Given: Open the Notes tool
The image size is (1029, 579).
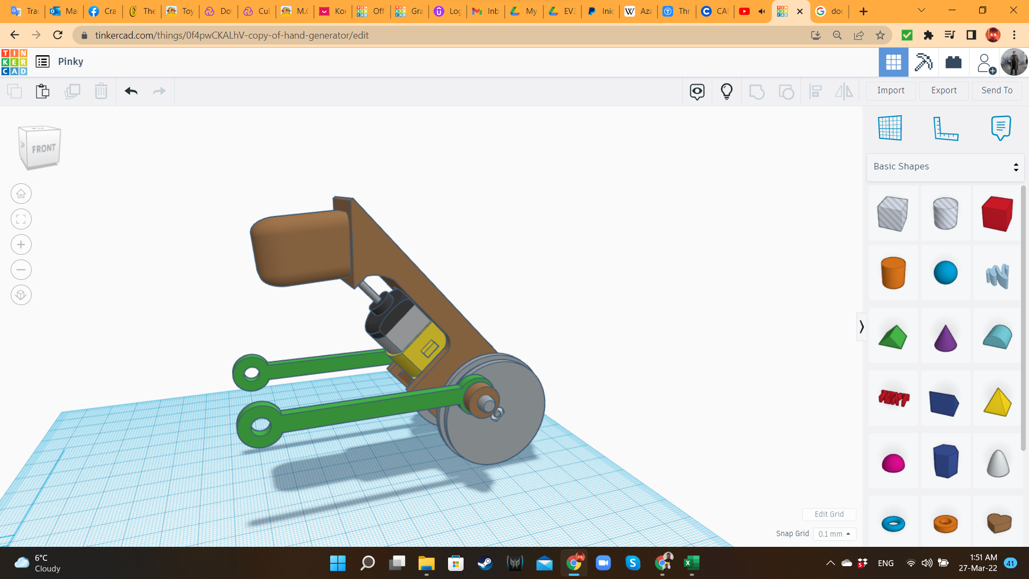Looking at the screenshot, I should 1001,128.
